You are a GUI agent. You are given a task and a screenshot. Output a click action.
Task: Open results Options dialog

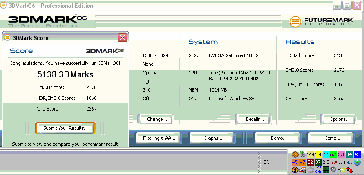point(337,119)
